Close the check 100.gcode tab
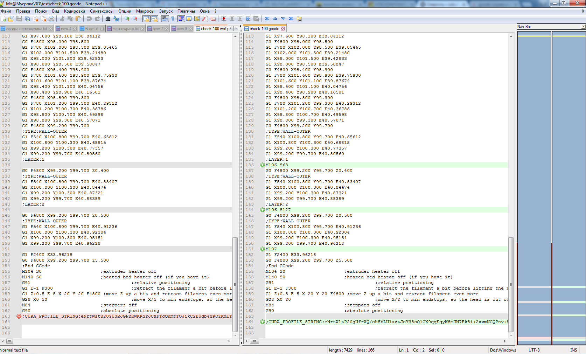 click(x=283, y=29)
